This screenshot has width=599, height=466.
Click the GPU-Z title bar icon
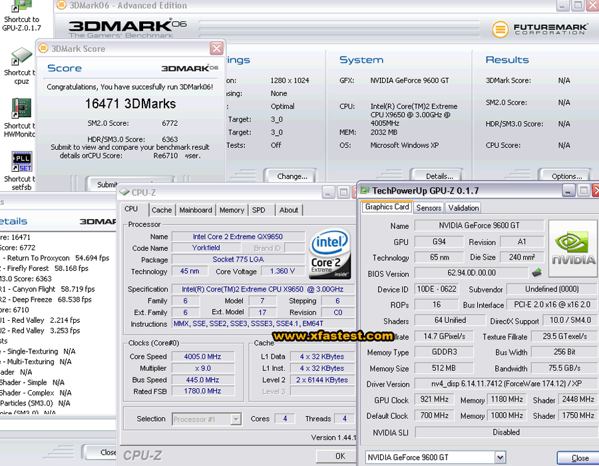point(365,190)
